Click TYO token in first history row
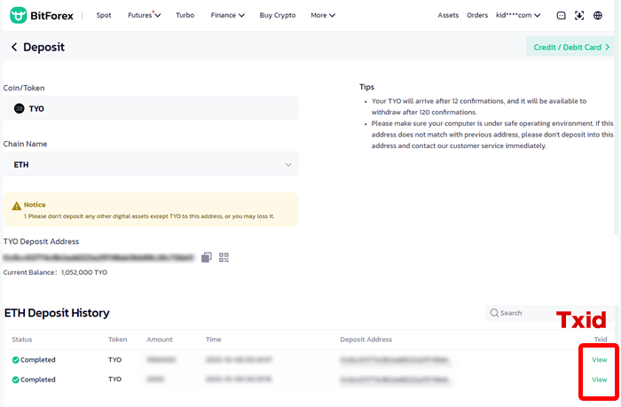 click(114, 360)
